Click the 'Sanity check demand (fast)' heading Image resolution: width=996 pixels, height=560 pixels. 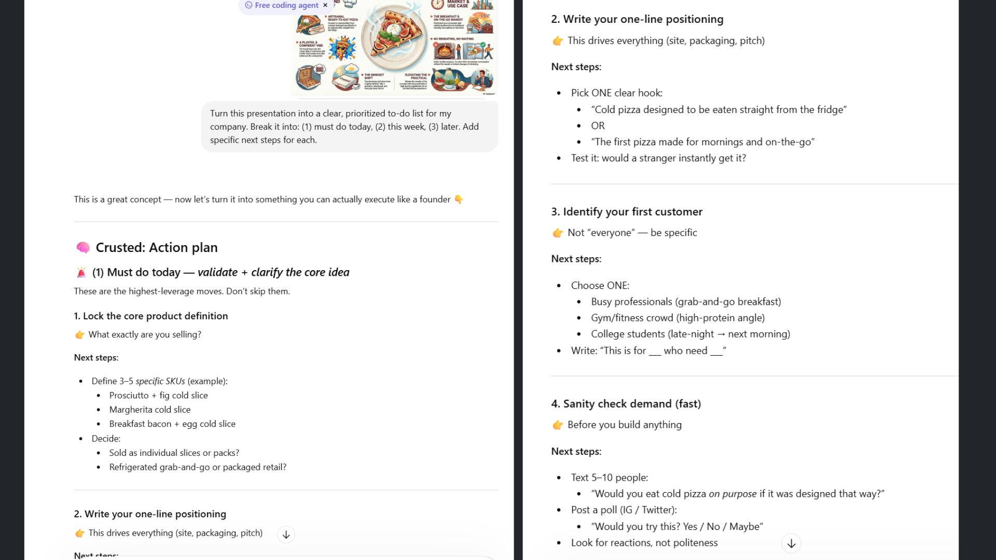click(626, 403)
